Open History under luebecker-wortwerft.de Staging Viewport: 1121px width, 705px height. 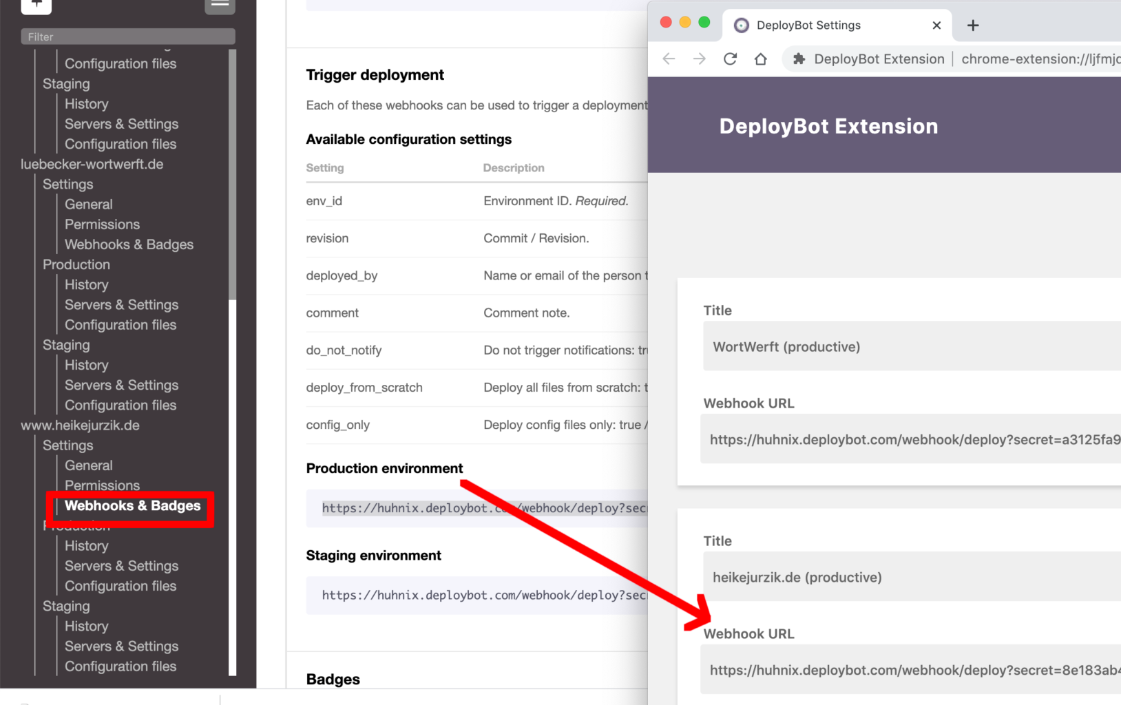click(x=87, y=365)
